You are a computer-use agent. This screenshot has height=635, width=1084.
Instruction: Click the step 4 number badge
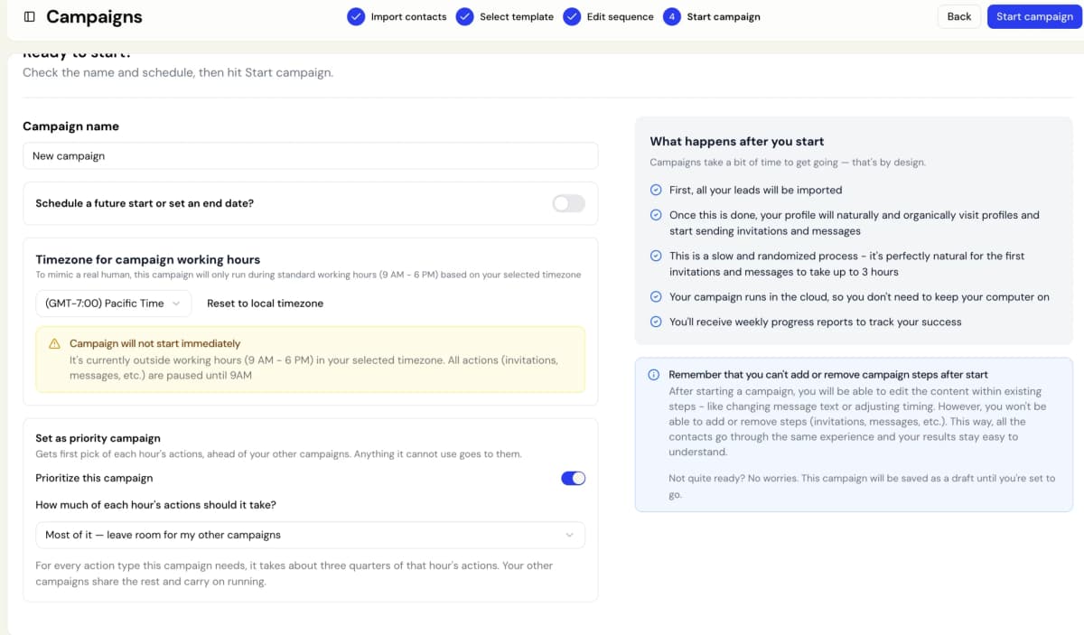(671, 16)
